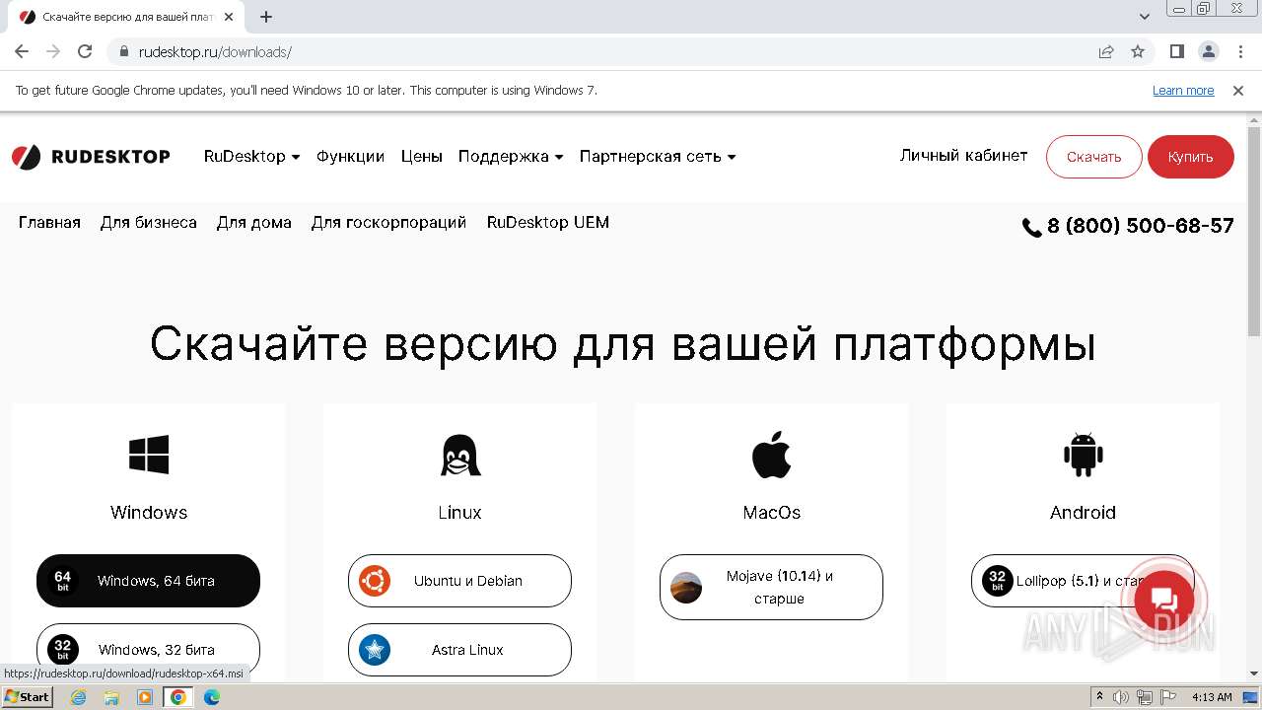Click the Learn more link
This screenshot has width=1262, height=710.
(1183, 91)
